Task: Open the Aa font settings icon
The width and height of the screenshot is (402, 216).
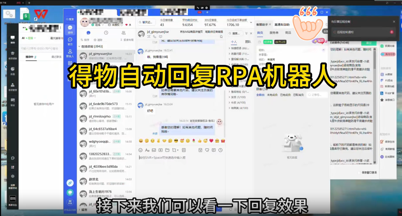Action: 147,150
